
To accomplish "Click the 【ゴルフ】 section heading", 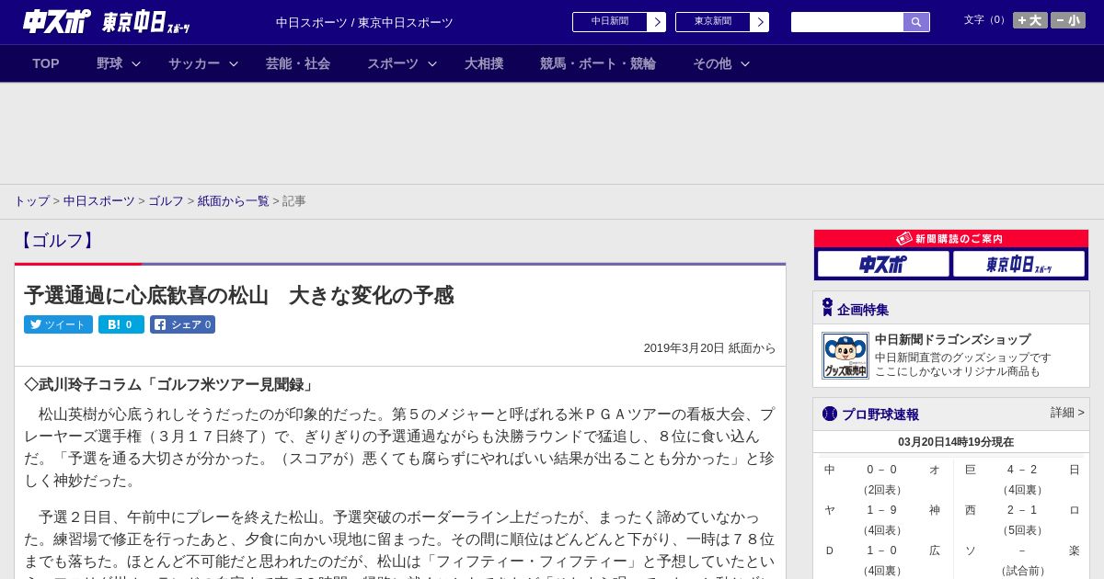I will click(x=57, y=241).
